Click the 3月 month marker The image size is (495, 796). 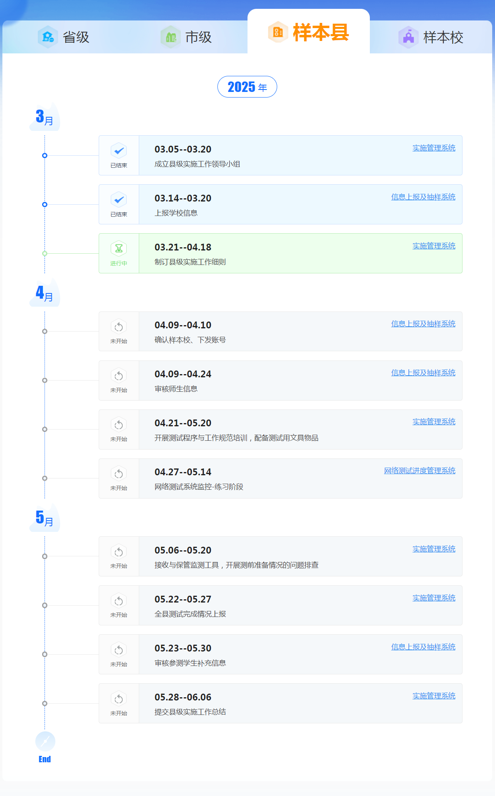tap(45, 117)
